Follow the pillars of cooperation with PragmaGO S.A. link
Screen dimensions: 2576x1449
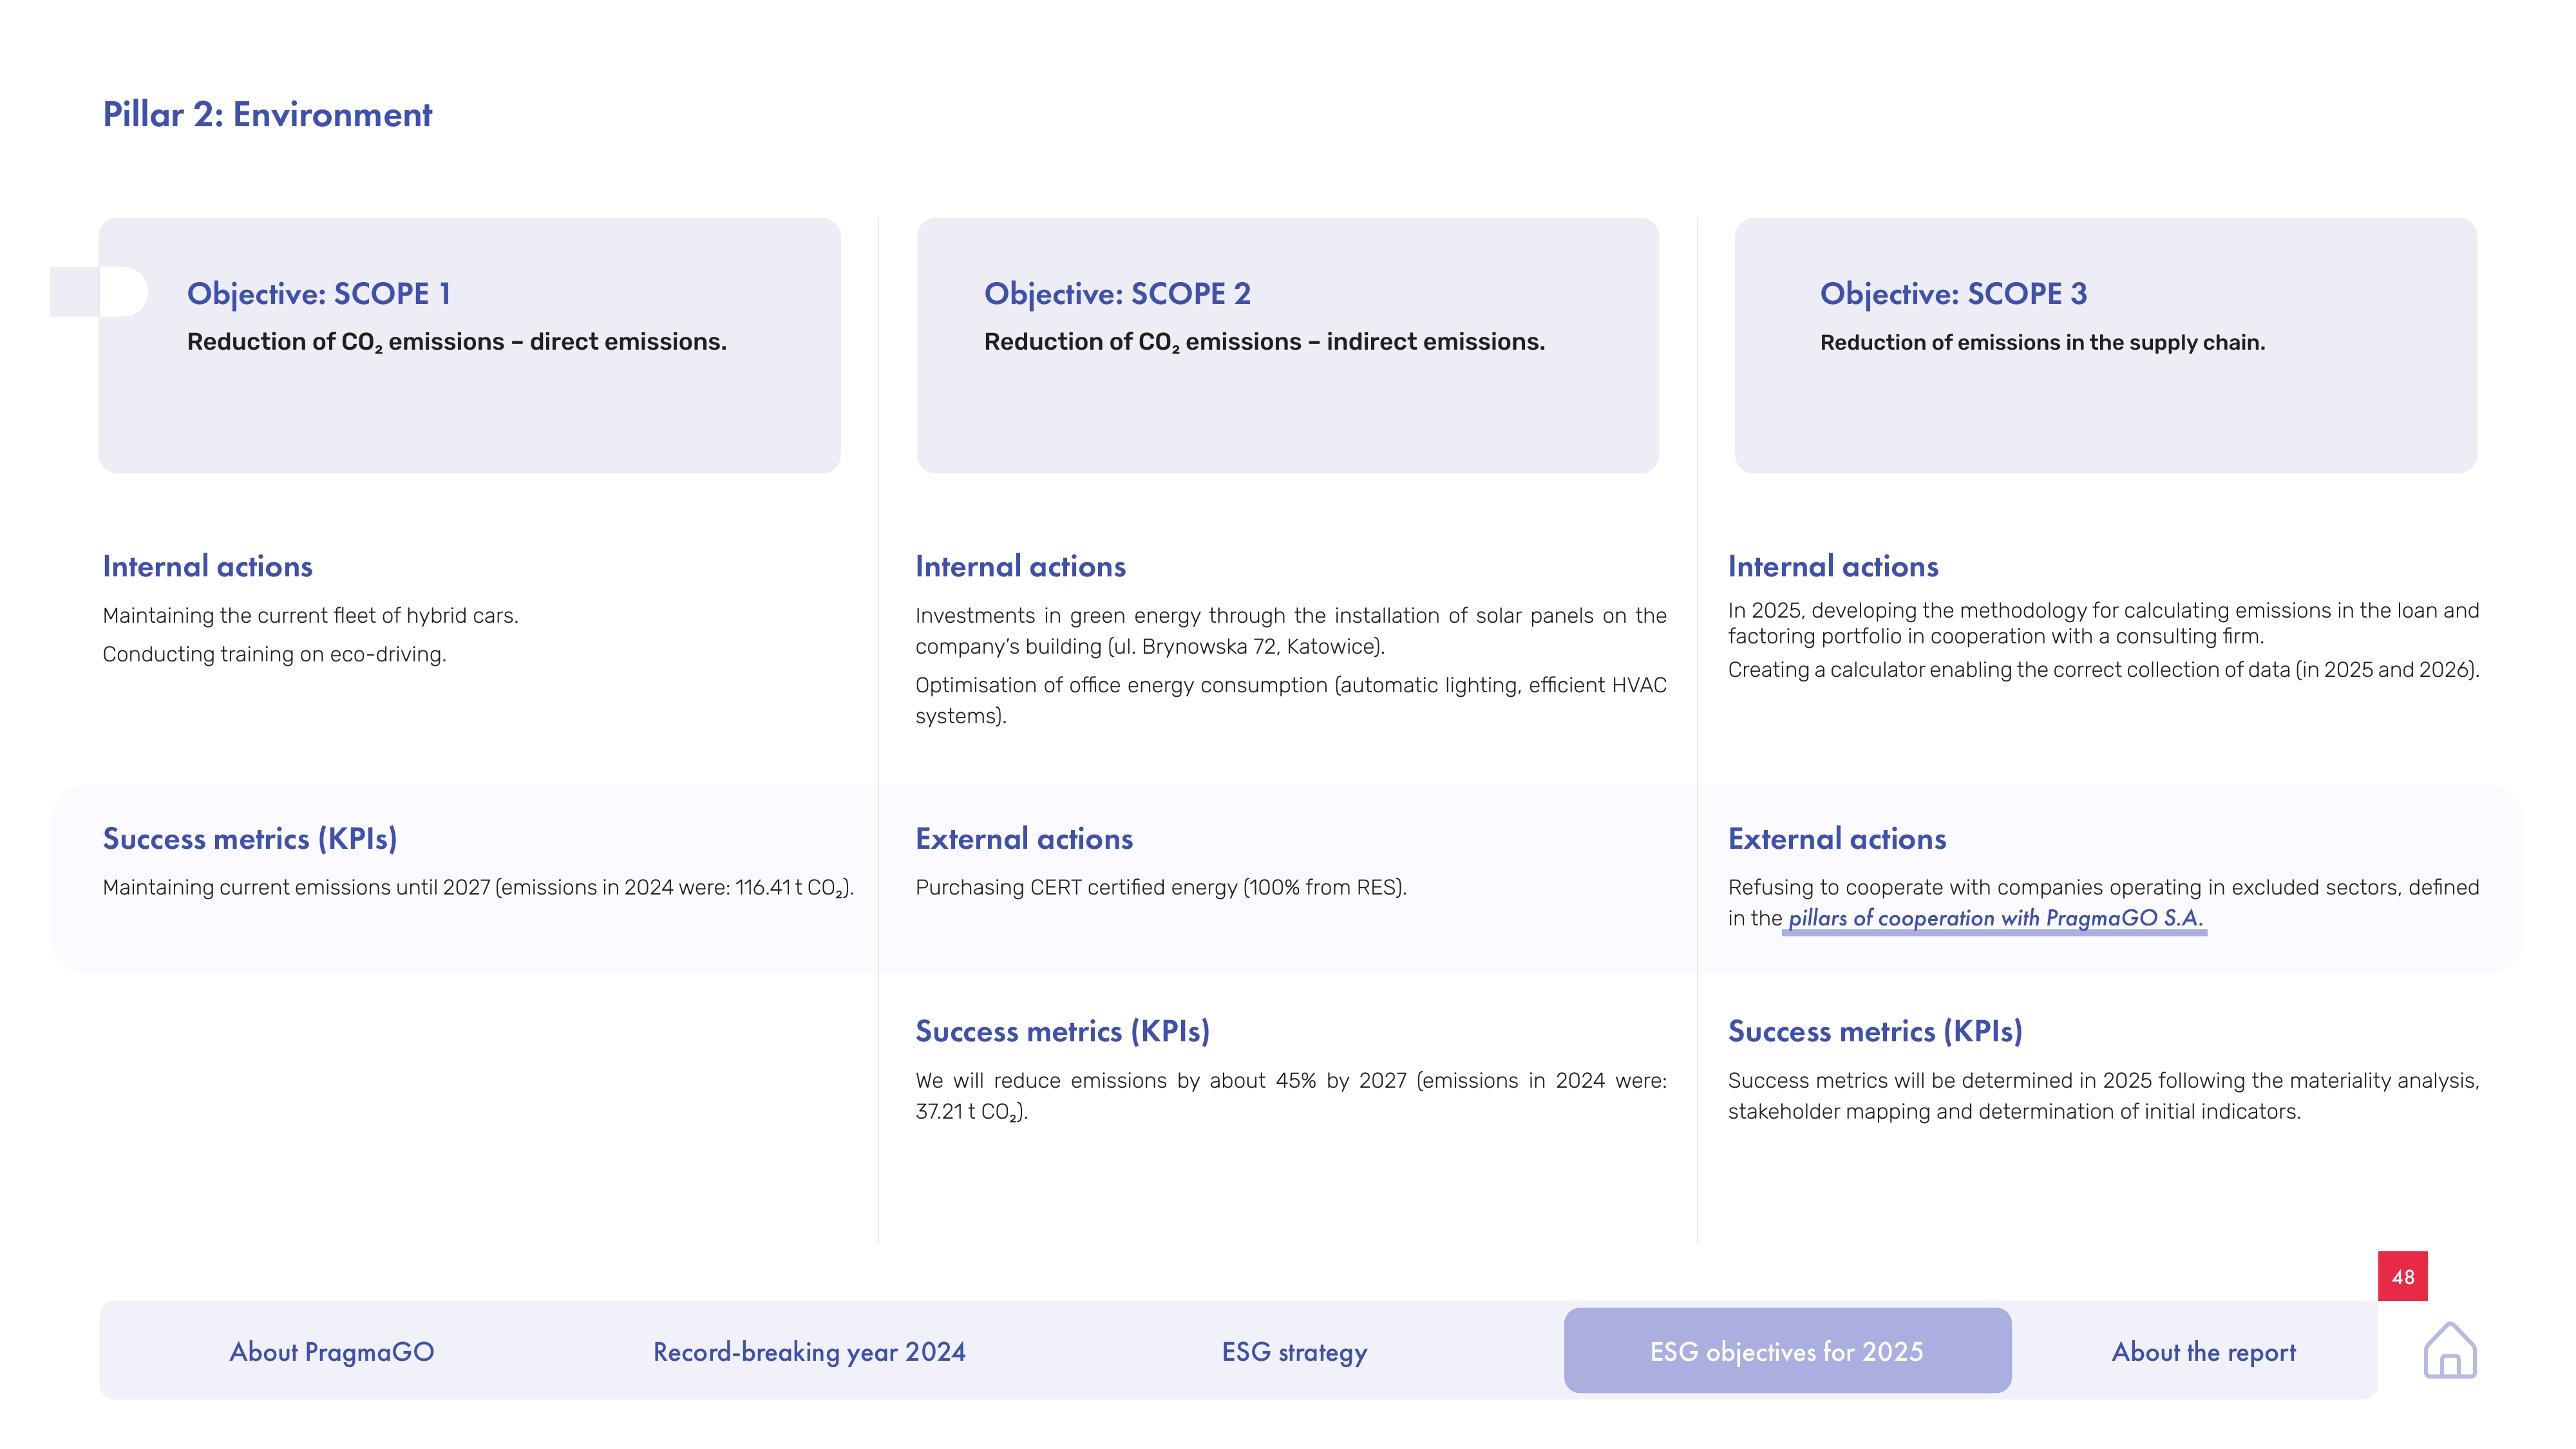coord(1995,918)
